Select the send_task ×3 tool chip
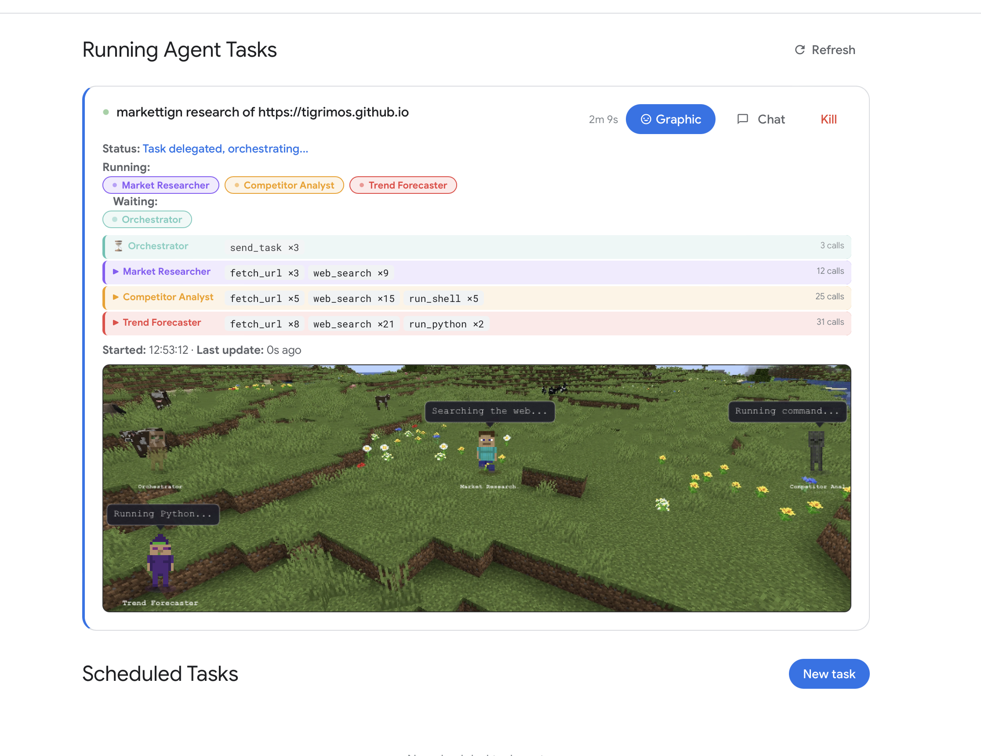 264,247
